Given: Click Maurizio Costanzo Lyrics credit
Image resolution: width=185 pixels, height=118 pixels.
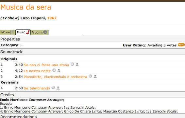Looking at the screenshot, I should [x=124, y=111].
